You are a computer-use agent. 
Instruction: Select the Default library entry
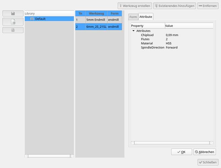(40, 19)
